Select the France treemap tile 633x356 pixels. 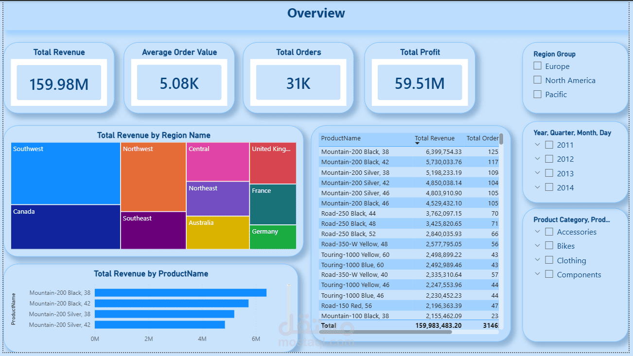(273, 204)
